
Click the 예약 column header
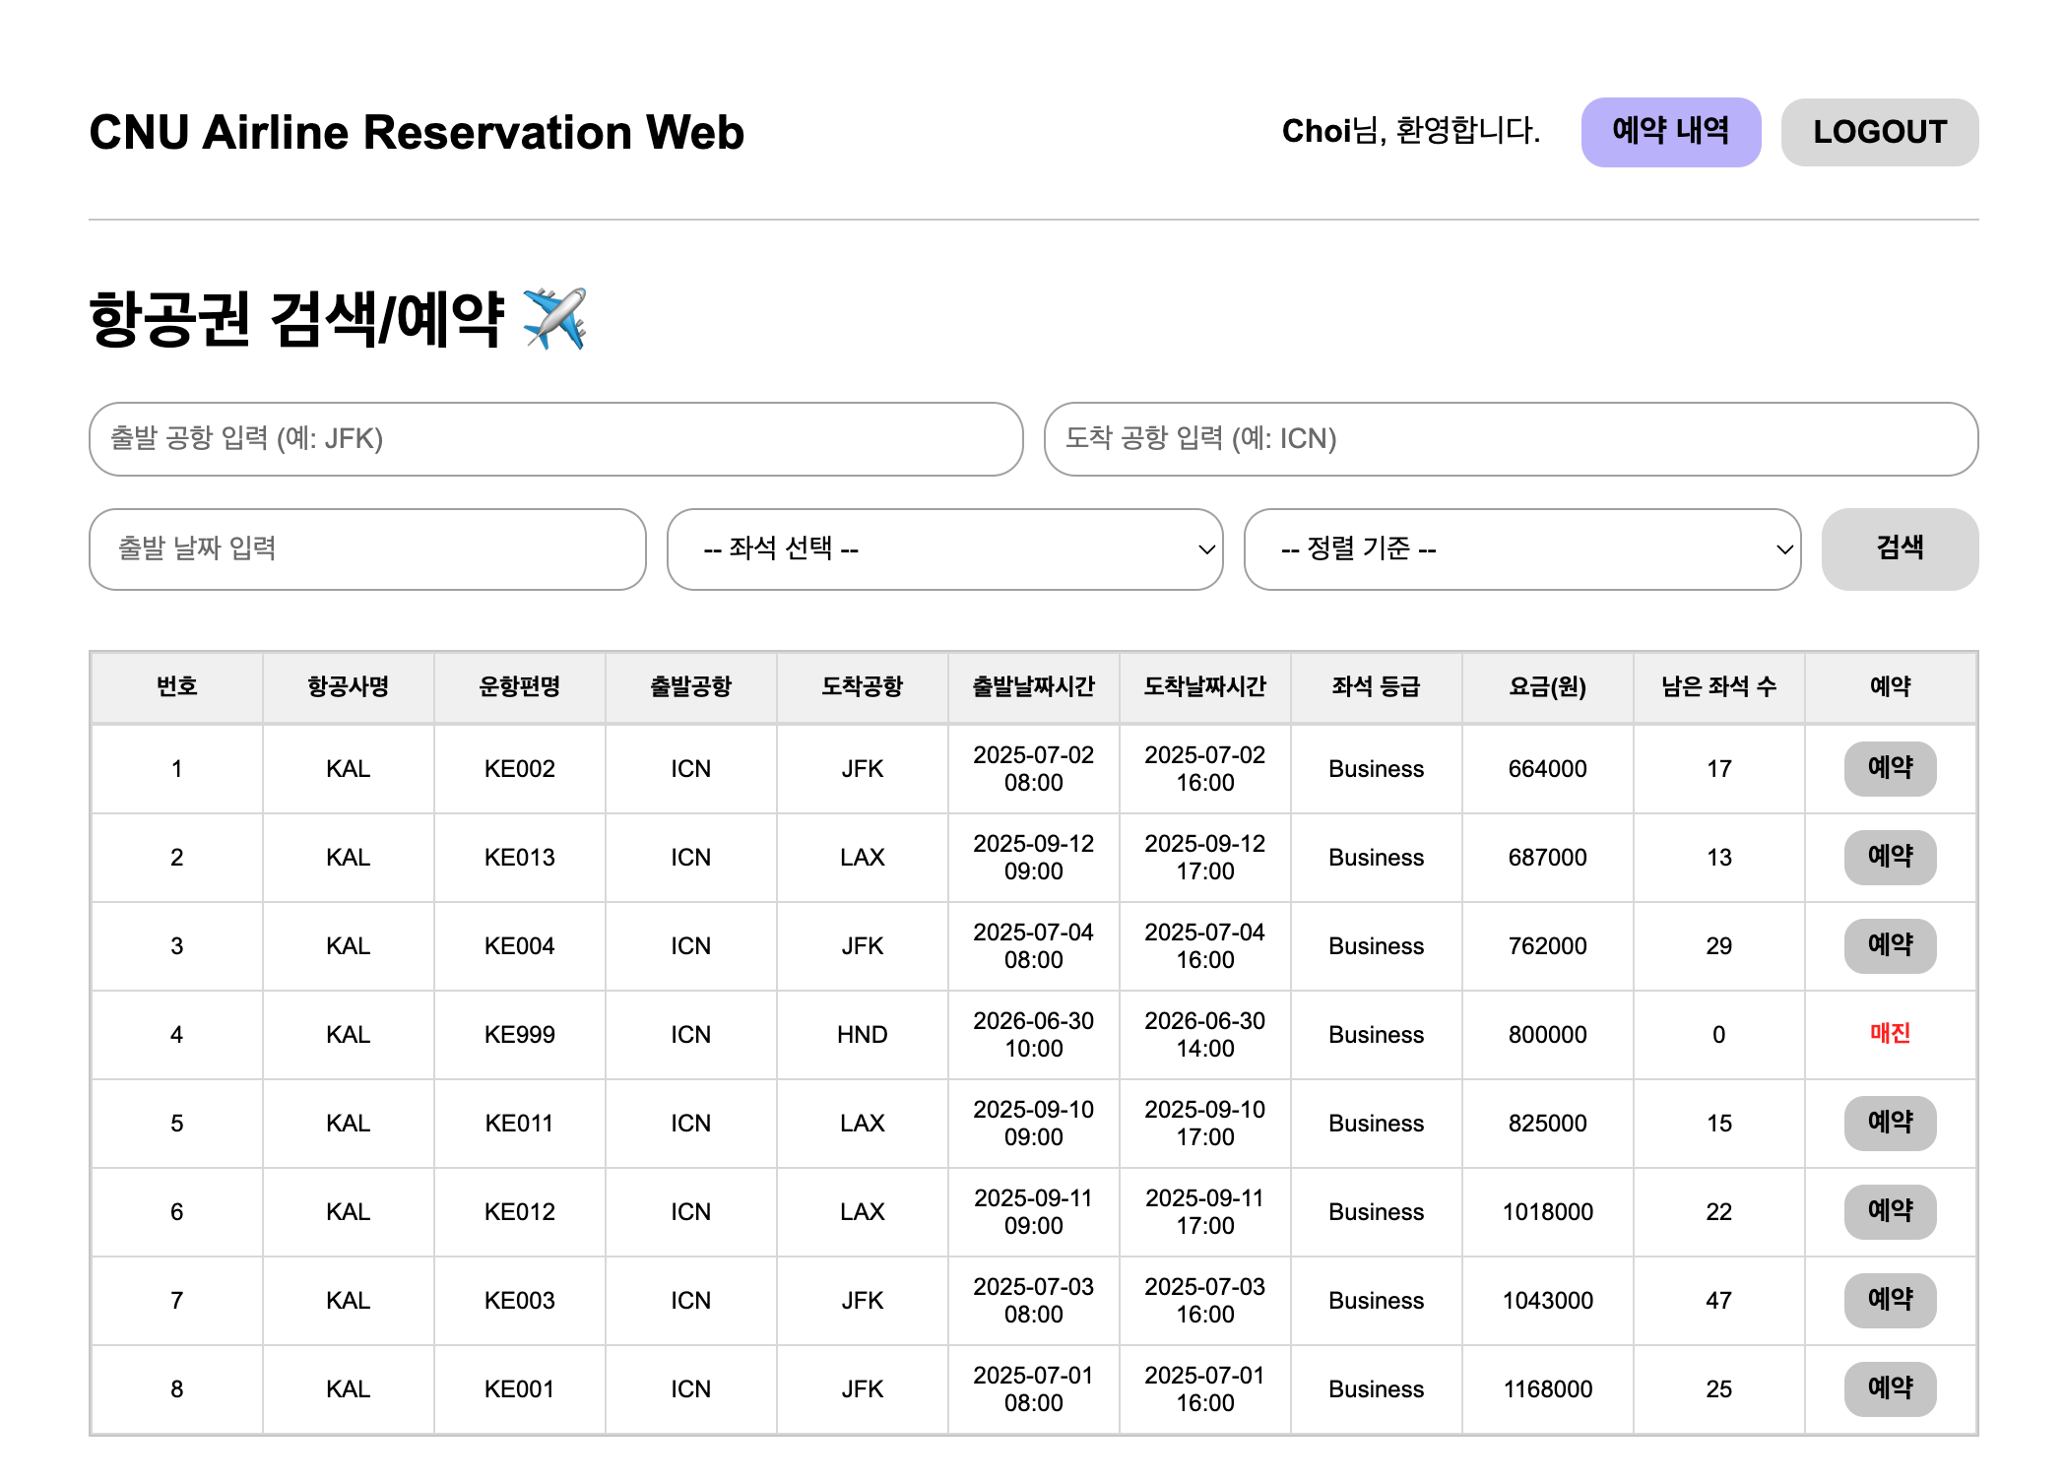point(1891,686)
